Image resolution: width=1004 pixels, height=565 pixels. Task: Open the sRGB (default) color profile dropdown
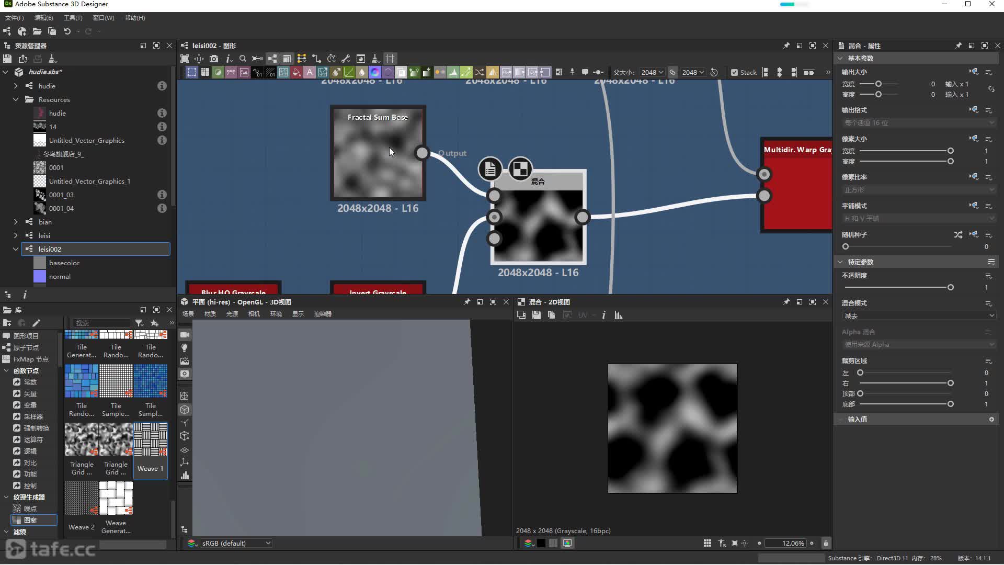tap(236, 543)
